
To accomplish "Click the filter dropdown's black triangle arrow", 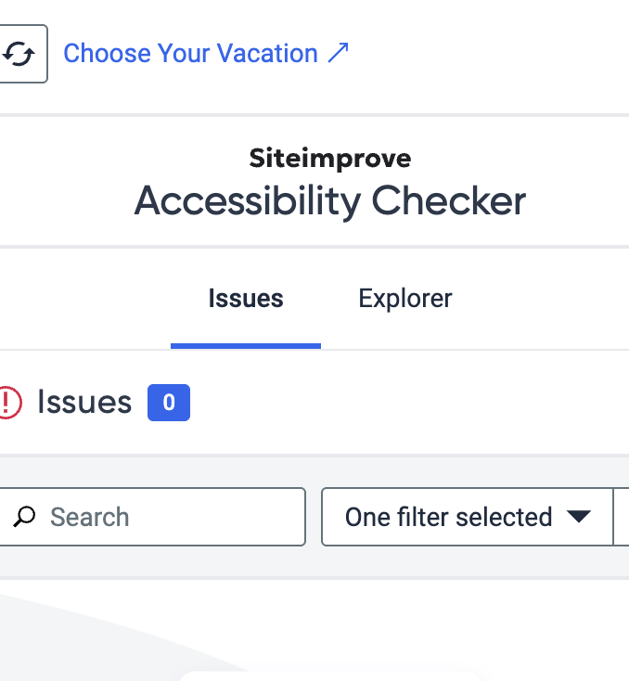I will (579, 517).
